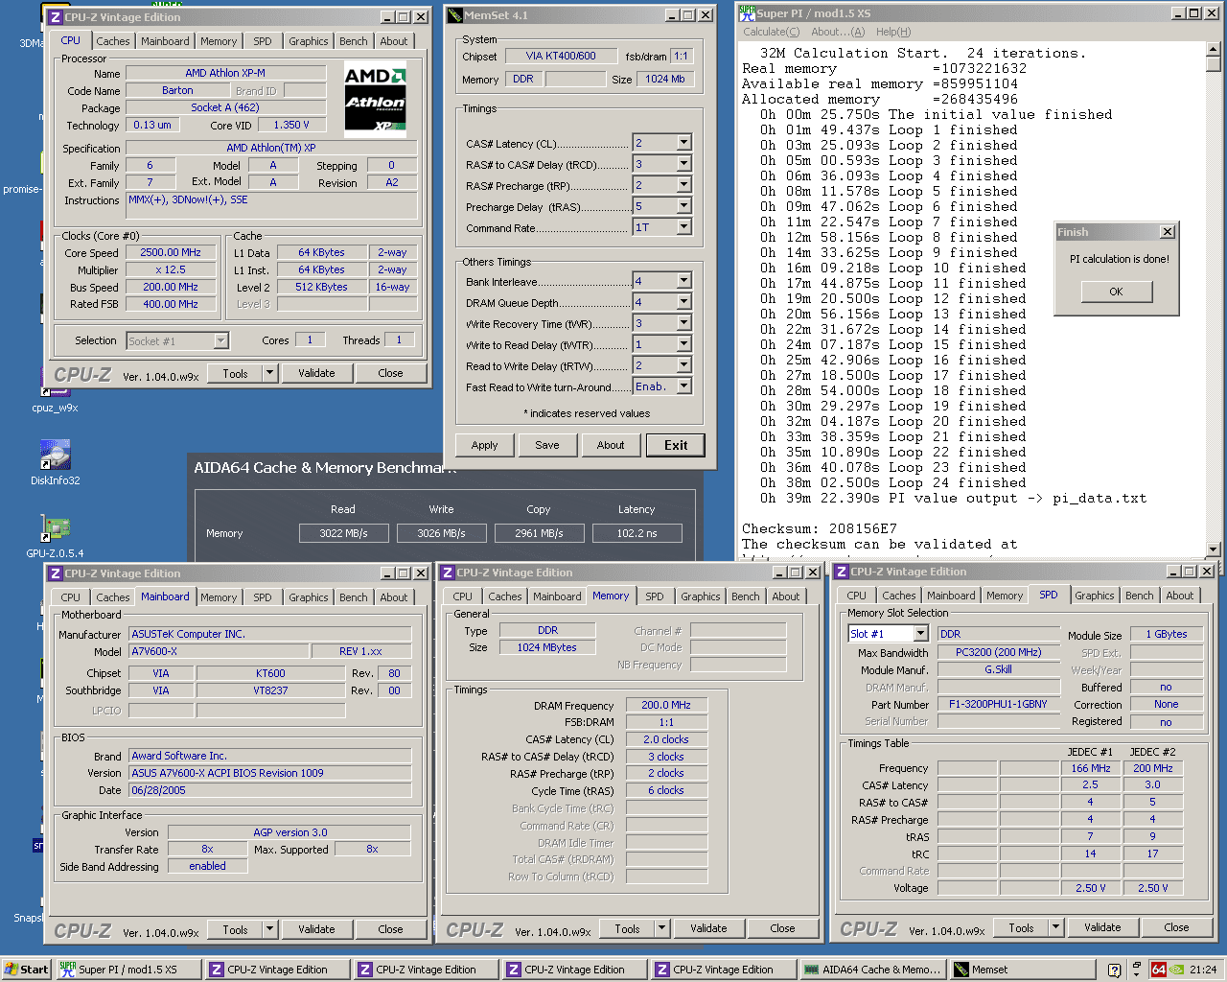
Task: Click Validate in the CPU-Z window
Action: click(317, 373)
